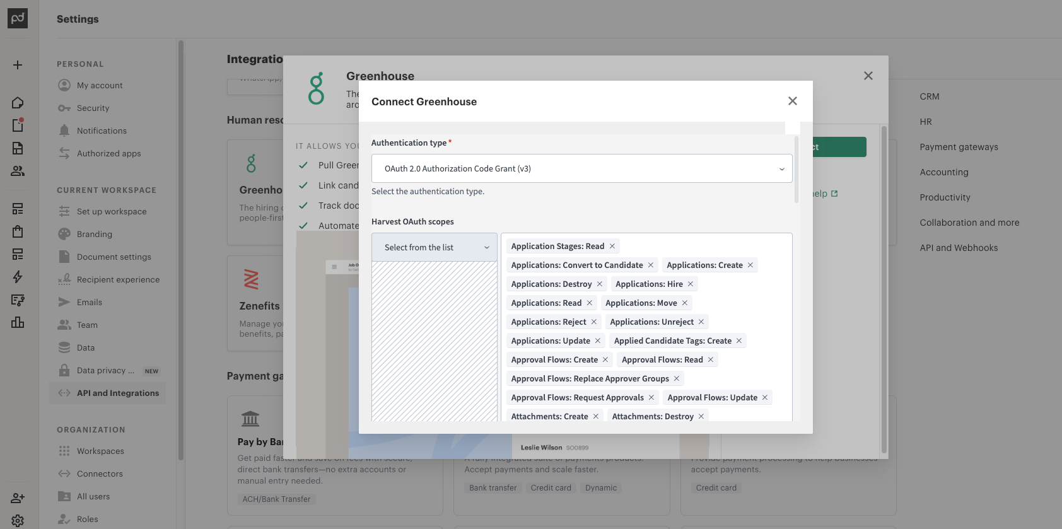Open the contacts people icon in rail

point(18,171)
